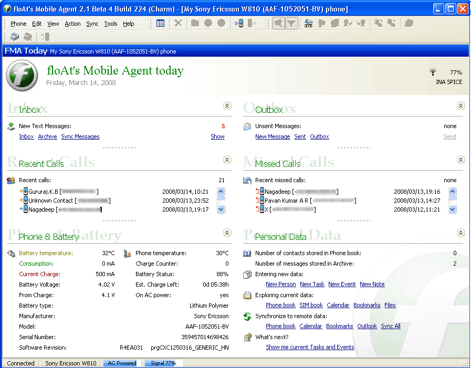Collapse the Personal Data section
The width and height of the screenshot is (471, 368).
point(461,233)
